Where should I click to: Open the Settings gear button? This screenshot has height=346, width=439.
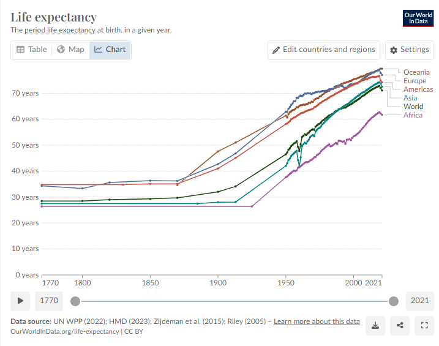point(410,50)
